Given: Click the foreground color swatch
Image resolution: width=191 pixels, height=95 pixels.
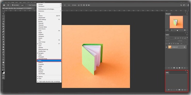Looking at the screenshot, I should (3, 72).
